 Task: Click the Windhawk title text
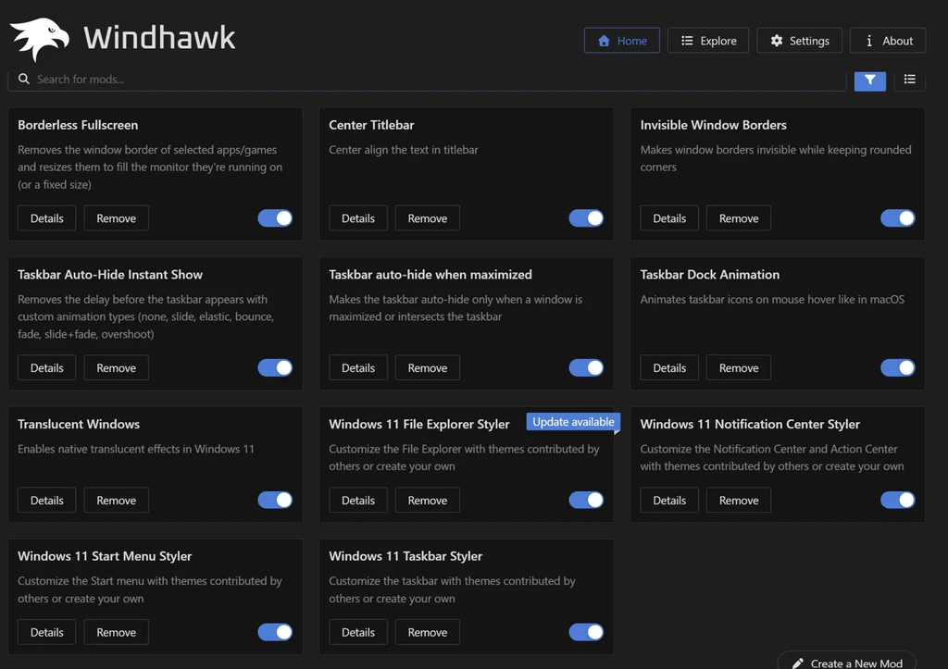click(159, 37)
